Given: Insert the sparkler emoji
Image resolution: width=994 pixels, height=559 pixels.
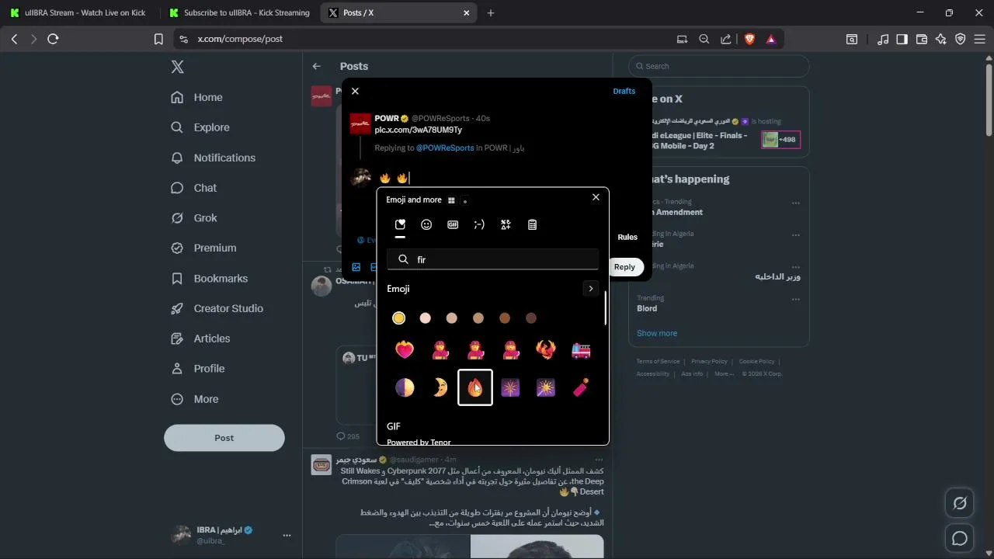Looking at the screenshot, I should (x=546, y=387).
